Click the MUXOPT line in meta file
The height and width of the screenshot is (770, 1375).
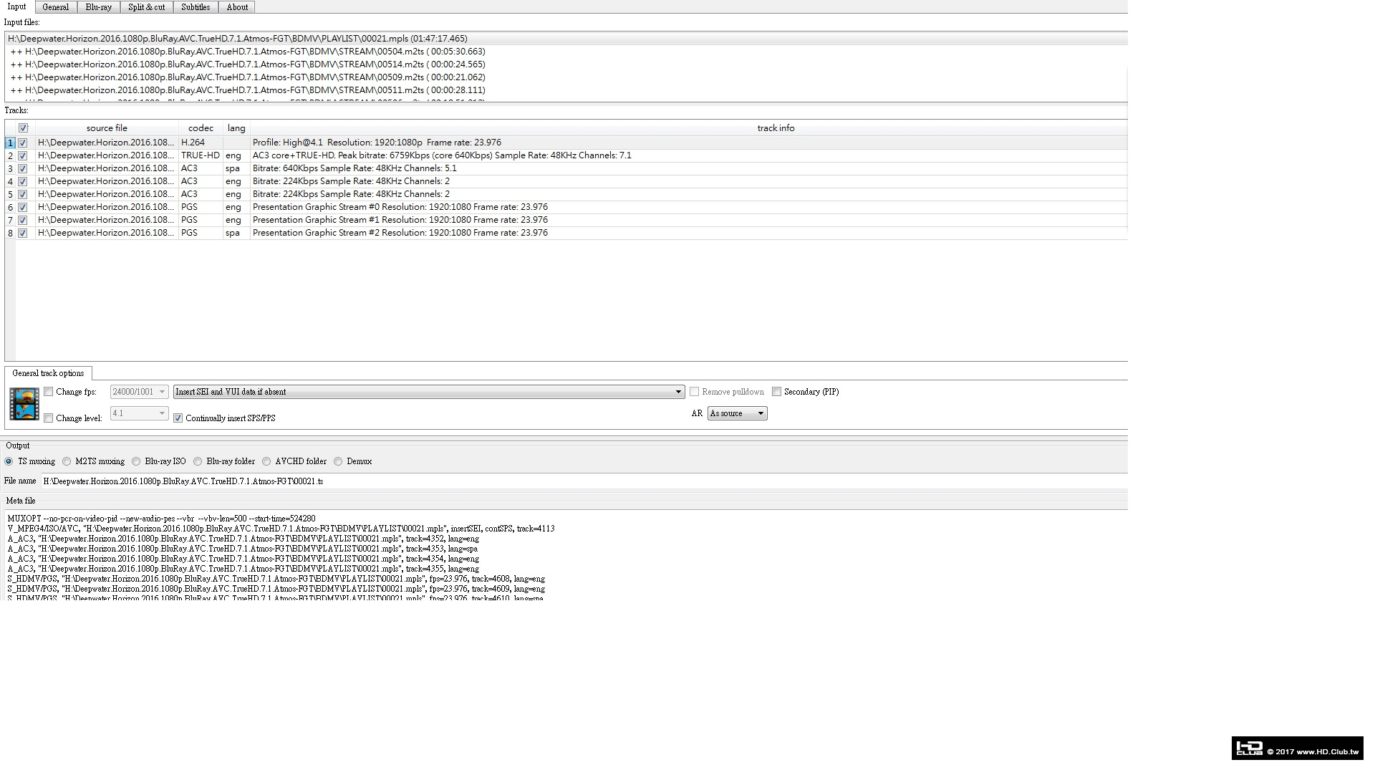(x=161, y=519)
